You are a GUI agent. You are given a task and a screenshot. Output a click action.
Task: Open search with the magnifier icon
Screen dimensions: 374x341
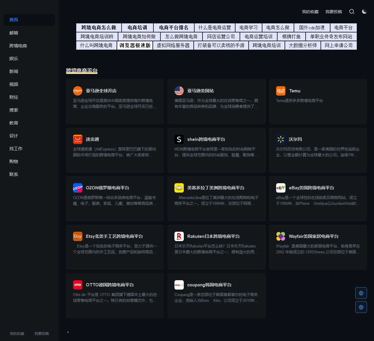tap(352, 12)
